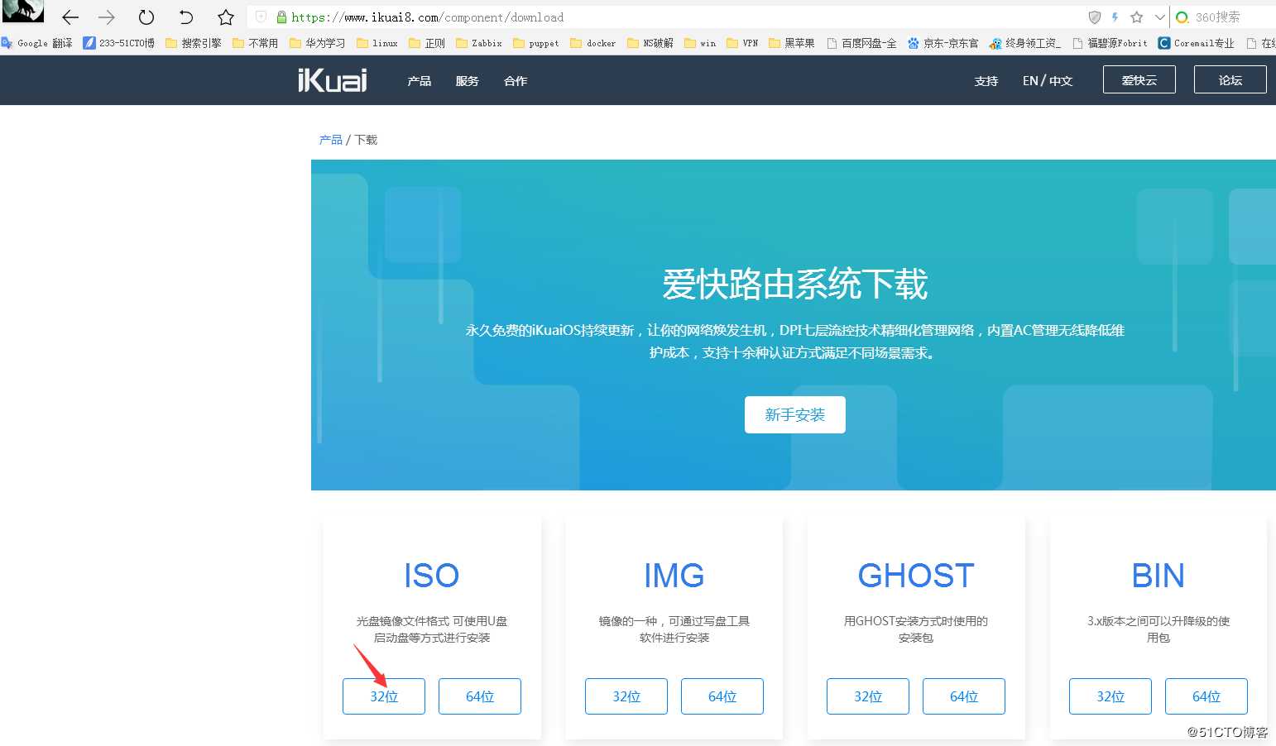This screenshot has width=1276, height=746.
Task: Open the 黑苹果 bookmark folder
Action: 792,43
